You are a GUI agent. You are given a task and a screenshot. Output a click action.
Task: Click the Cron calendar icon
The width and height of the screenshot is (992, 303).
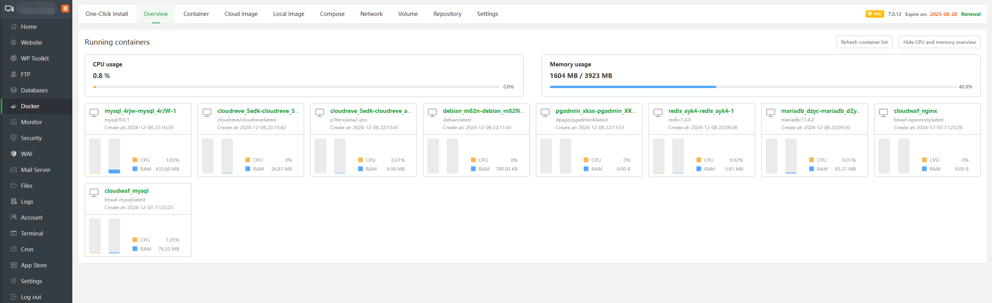click(14, 249)
